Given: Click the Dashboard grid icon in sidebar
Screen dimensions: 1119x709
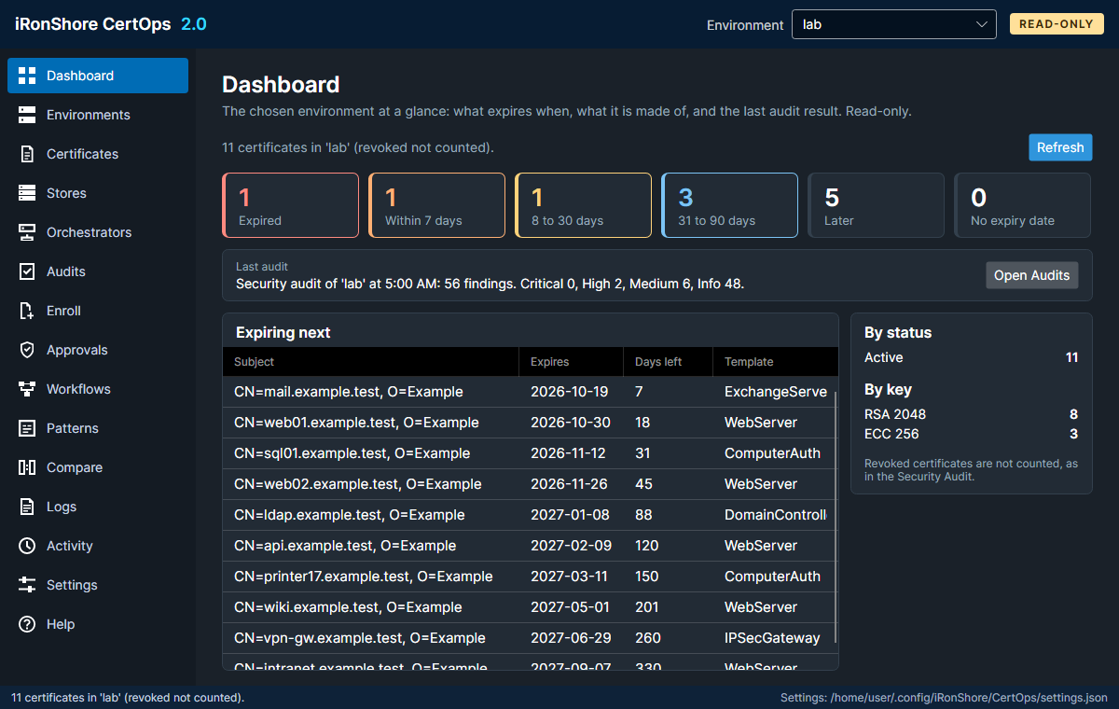Looking at the screenshot, I should [27, 76].
